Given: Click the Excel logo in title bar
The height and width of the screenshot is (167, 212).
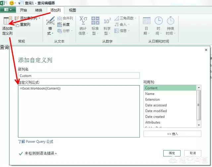Looking at the screenshot, I should pos(2,3).
